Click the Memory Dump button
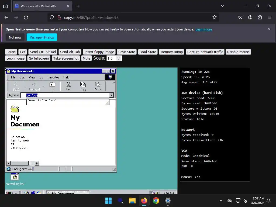This screenshot has width=276, height=207. 171,52
